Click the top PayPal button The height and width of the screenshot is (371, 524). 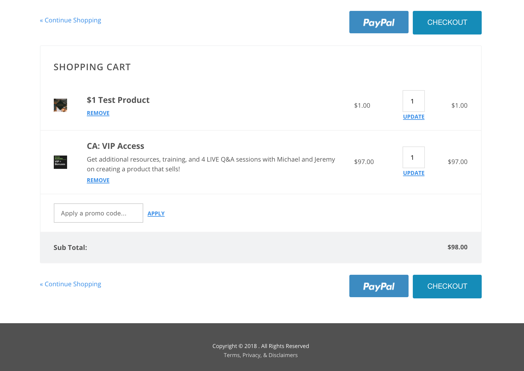379,22
